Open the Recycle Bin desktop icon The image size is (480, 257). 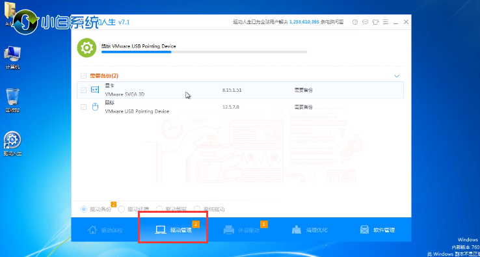[x=12, y=100]
